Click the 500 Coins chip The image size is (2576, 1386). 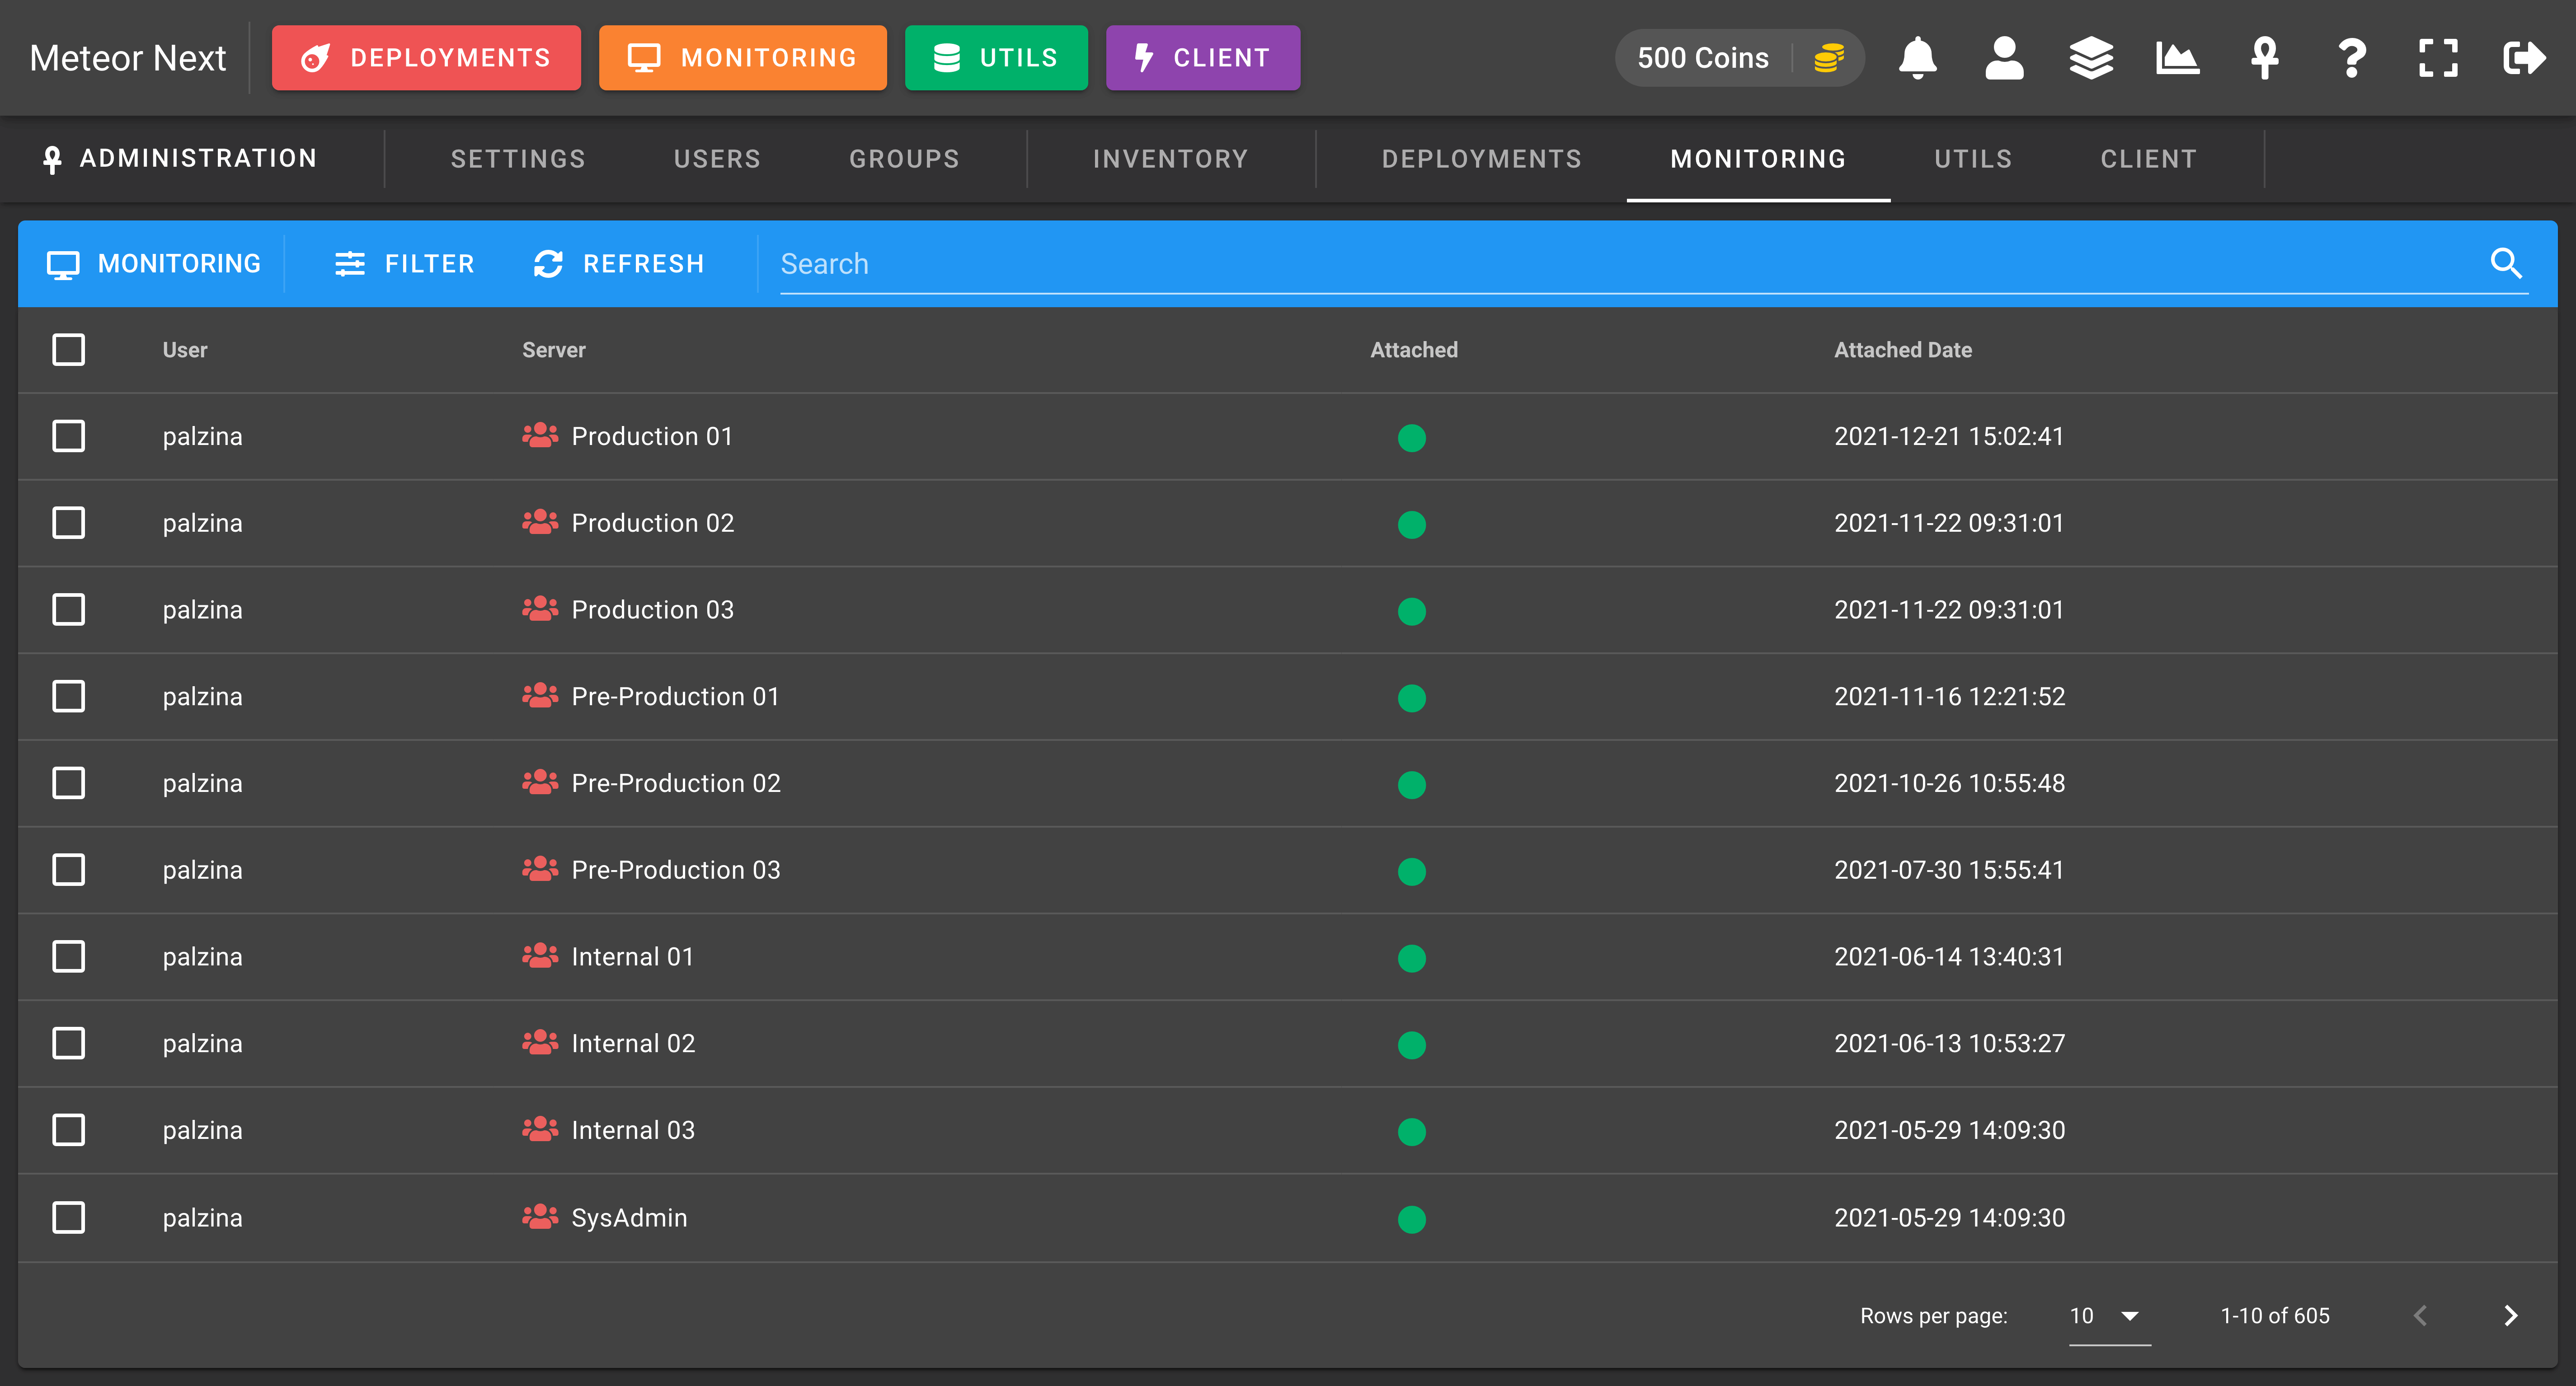click(x=1740, y=58)
